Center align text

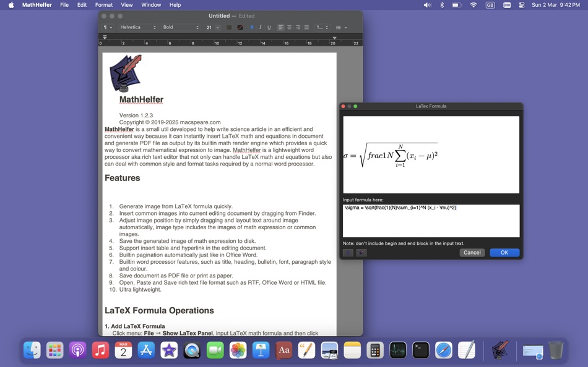point(289,27)
